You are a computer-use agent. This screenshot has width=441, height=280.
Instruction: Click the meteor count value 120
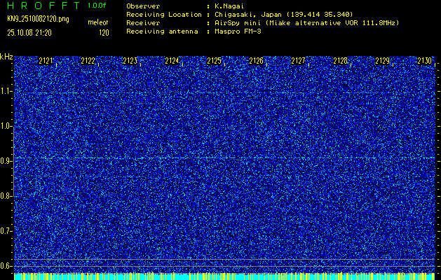[104, 32]
